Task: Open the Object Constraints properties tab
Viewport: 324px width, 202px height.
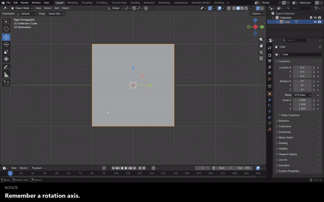Action: pyautogui.click(x=270, y=118)
